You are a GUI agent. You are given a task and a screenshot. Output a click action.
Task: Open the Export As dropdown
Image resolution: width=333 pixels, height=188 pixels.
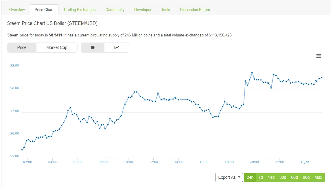[x=229, y=177]
